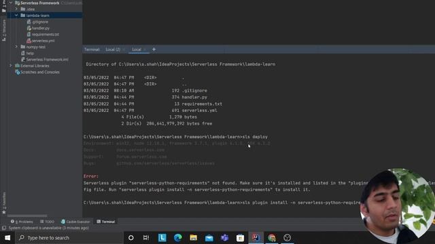The height and width of the screenshot is (244, 435).
Task: Open Mail app from taskbar
Action: (x=209, y=238)
